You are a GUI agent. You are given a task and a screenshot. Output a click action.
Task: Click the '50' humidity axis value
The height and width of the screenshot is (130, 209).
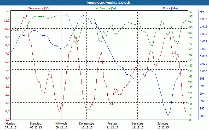pyautogui.click(x=191, y=66)
